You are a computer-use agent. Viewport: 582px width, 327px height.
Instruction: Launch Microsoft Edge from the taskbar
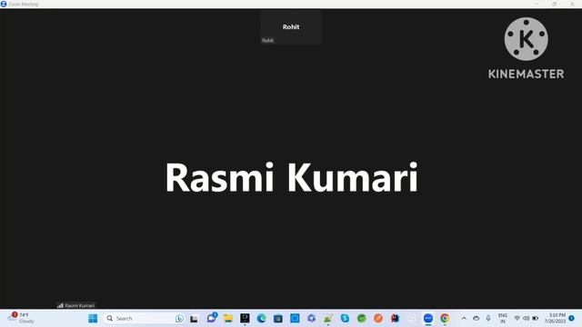point(261,318)
